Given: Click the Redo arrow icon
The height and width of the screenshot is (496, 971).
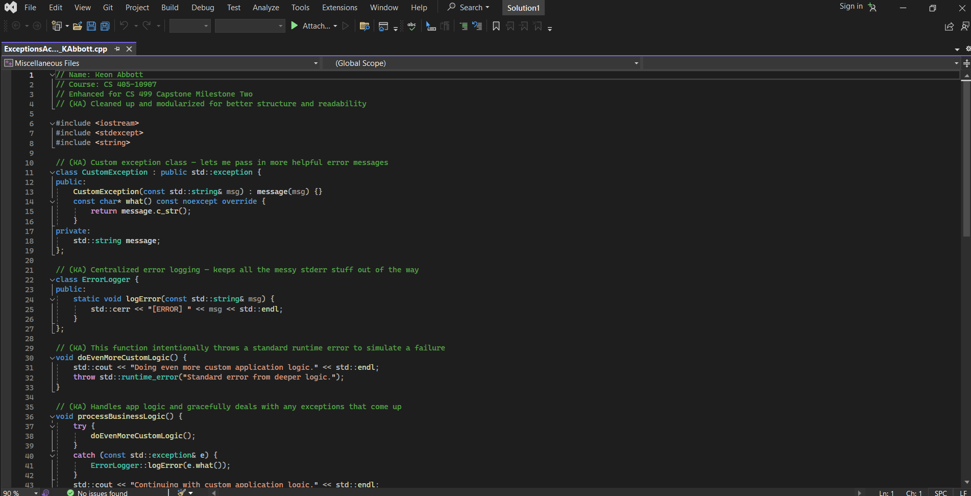Looking at the screenshot, I should (147, 26).
